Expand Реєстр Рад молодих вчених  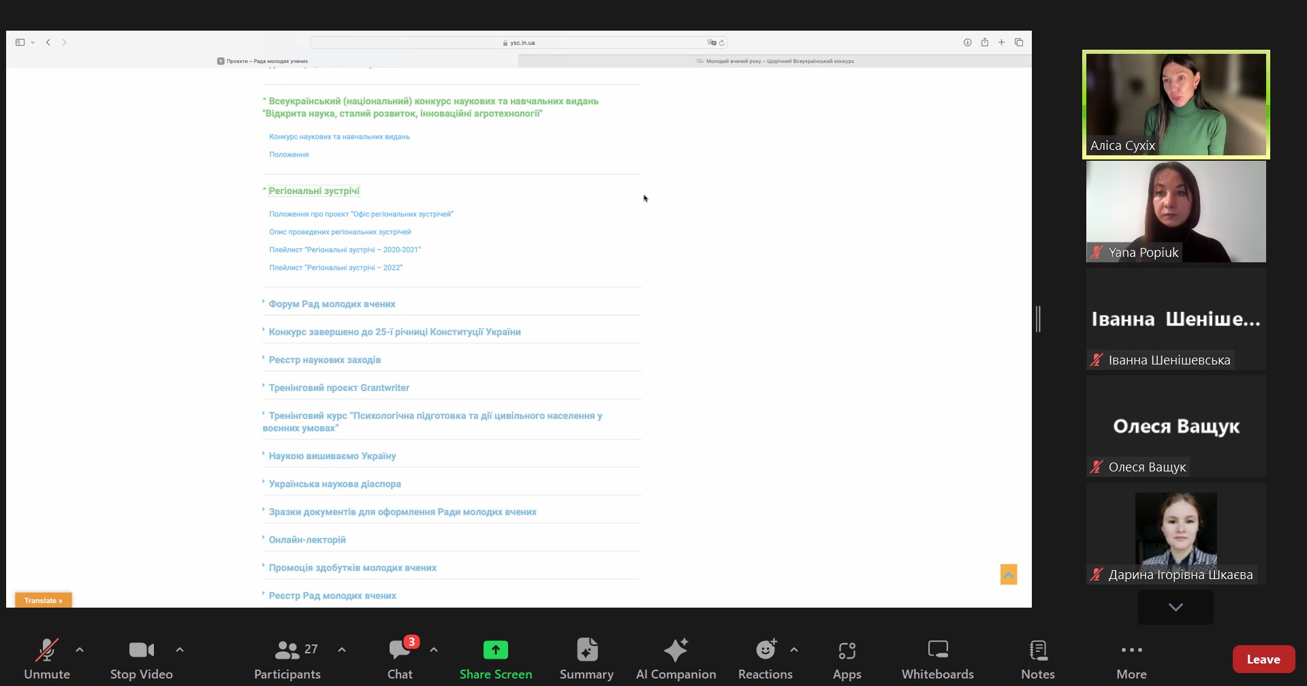[332, 595]
